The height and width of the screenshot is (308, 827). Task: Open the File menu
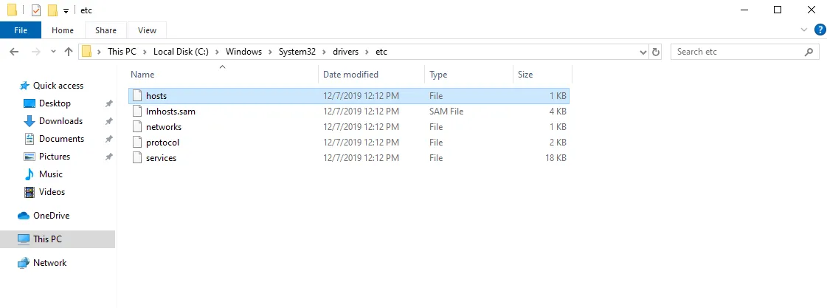tap(21, 30)
